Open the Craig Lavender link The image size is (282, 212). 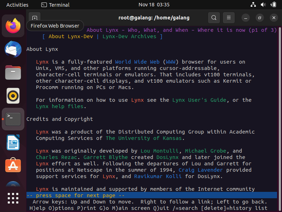coord(201,170)
